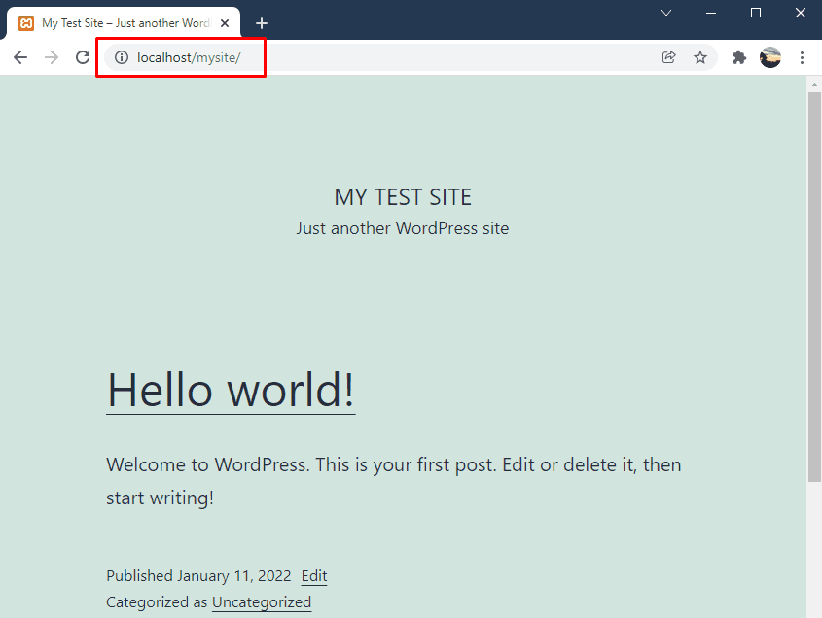
Task: Go back to the previous page
Action: (20, 57)
